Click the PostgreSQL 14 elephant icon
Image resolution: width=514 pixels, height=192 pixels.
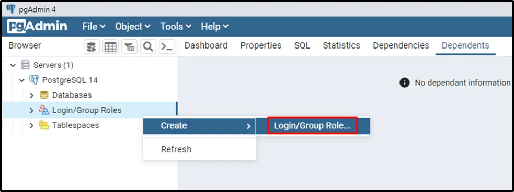click(34, 80)
